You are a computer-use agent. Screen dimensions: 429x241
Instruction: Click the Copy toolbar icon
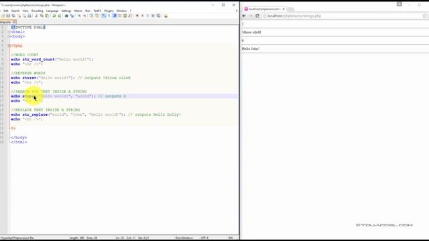pyautogui.click(x=42, y=16)
